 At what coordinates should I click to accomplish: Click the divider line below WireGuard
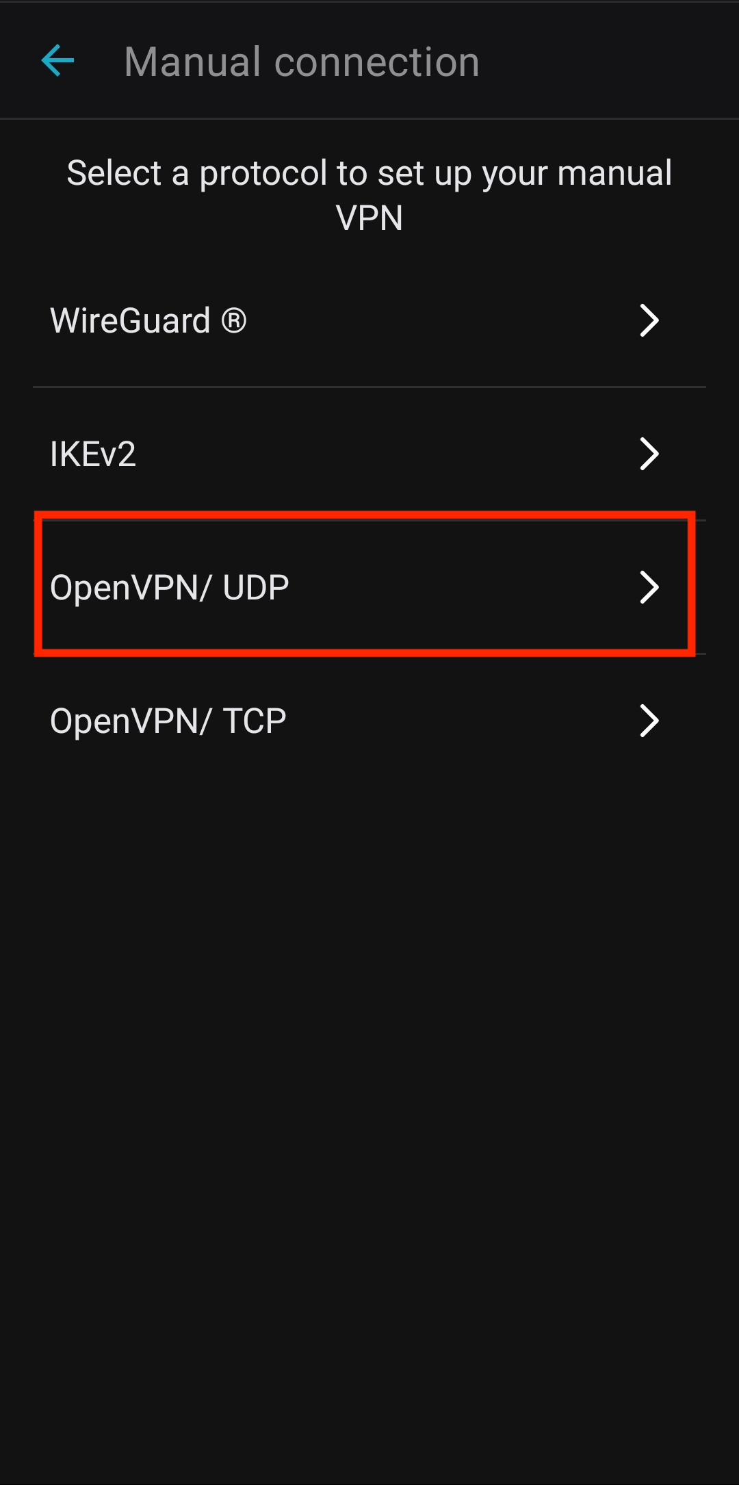point(369,387)
